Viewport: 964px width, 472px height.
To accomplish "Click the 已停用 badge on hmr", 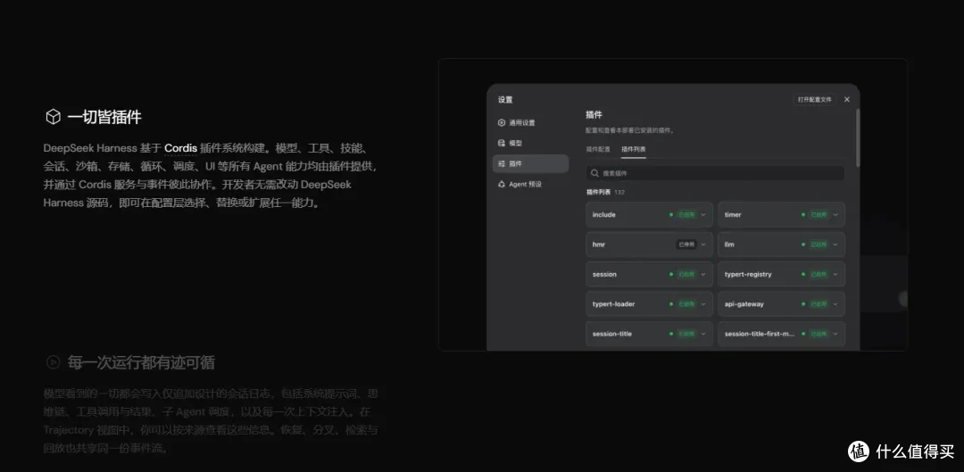I will point(686,244).
